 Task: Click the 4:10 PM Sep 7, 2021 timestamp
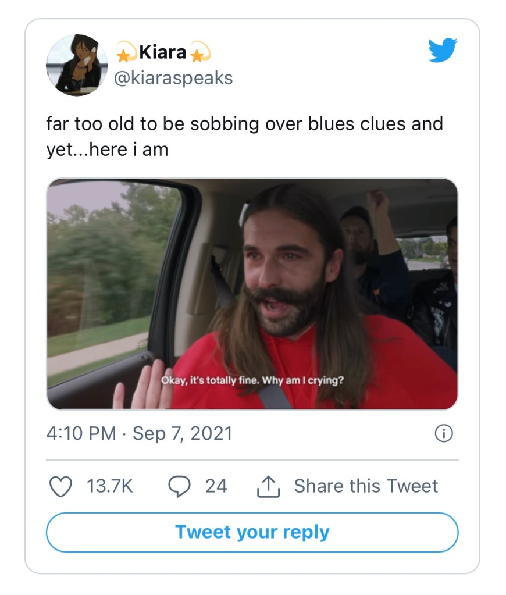139,433
